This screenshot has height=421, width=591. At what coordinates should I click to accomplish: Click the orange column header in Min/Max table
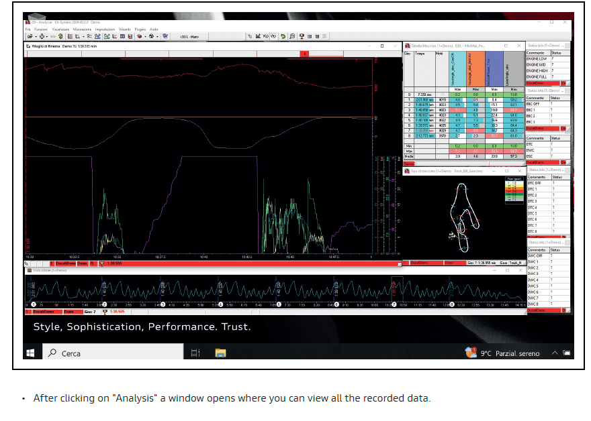[475, 69]
